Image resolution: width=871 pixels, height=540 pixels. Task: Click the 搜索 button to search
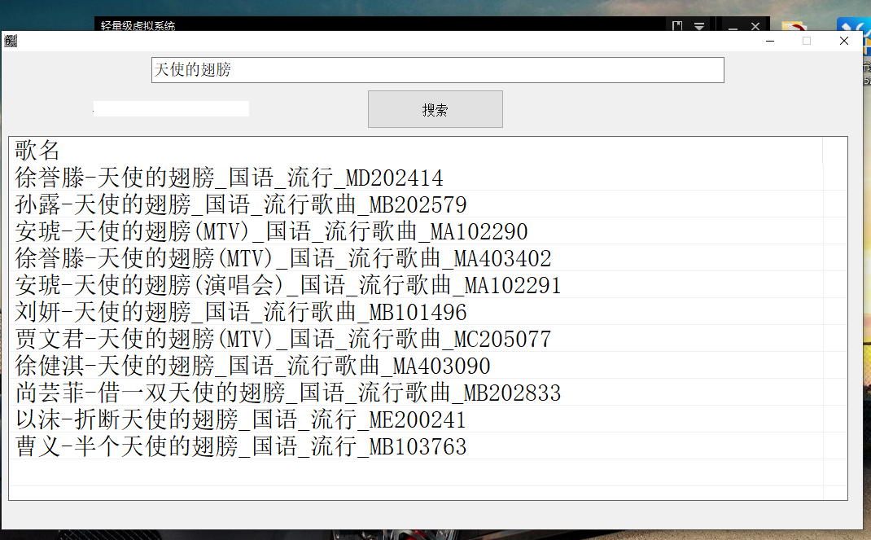(x=435, y=108)
